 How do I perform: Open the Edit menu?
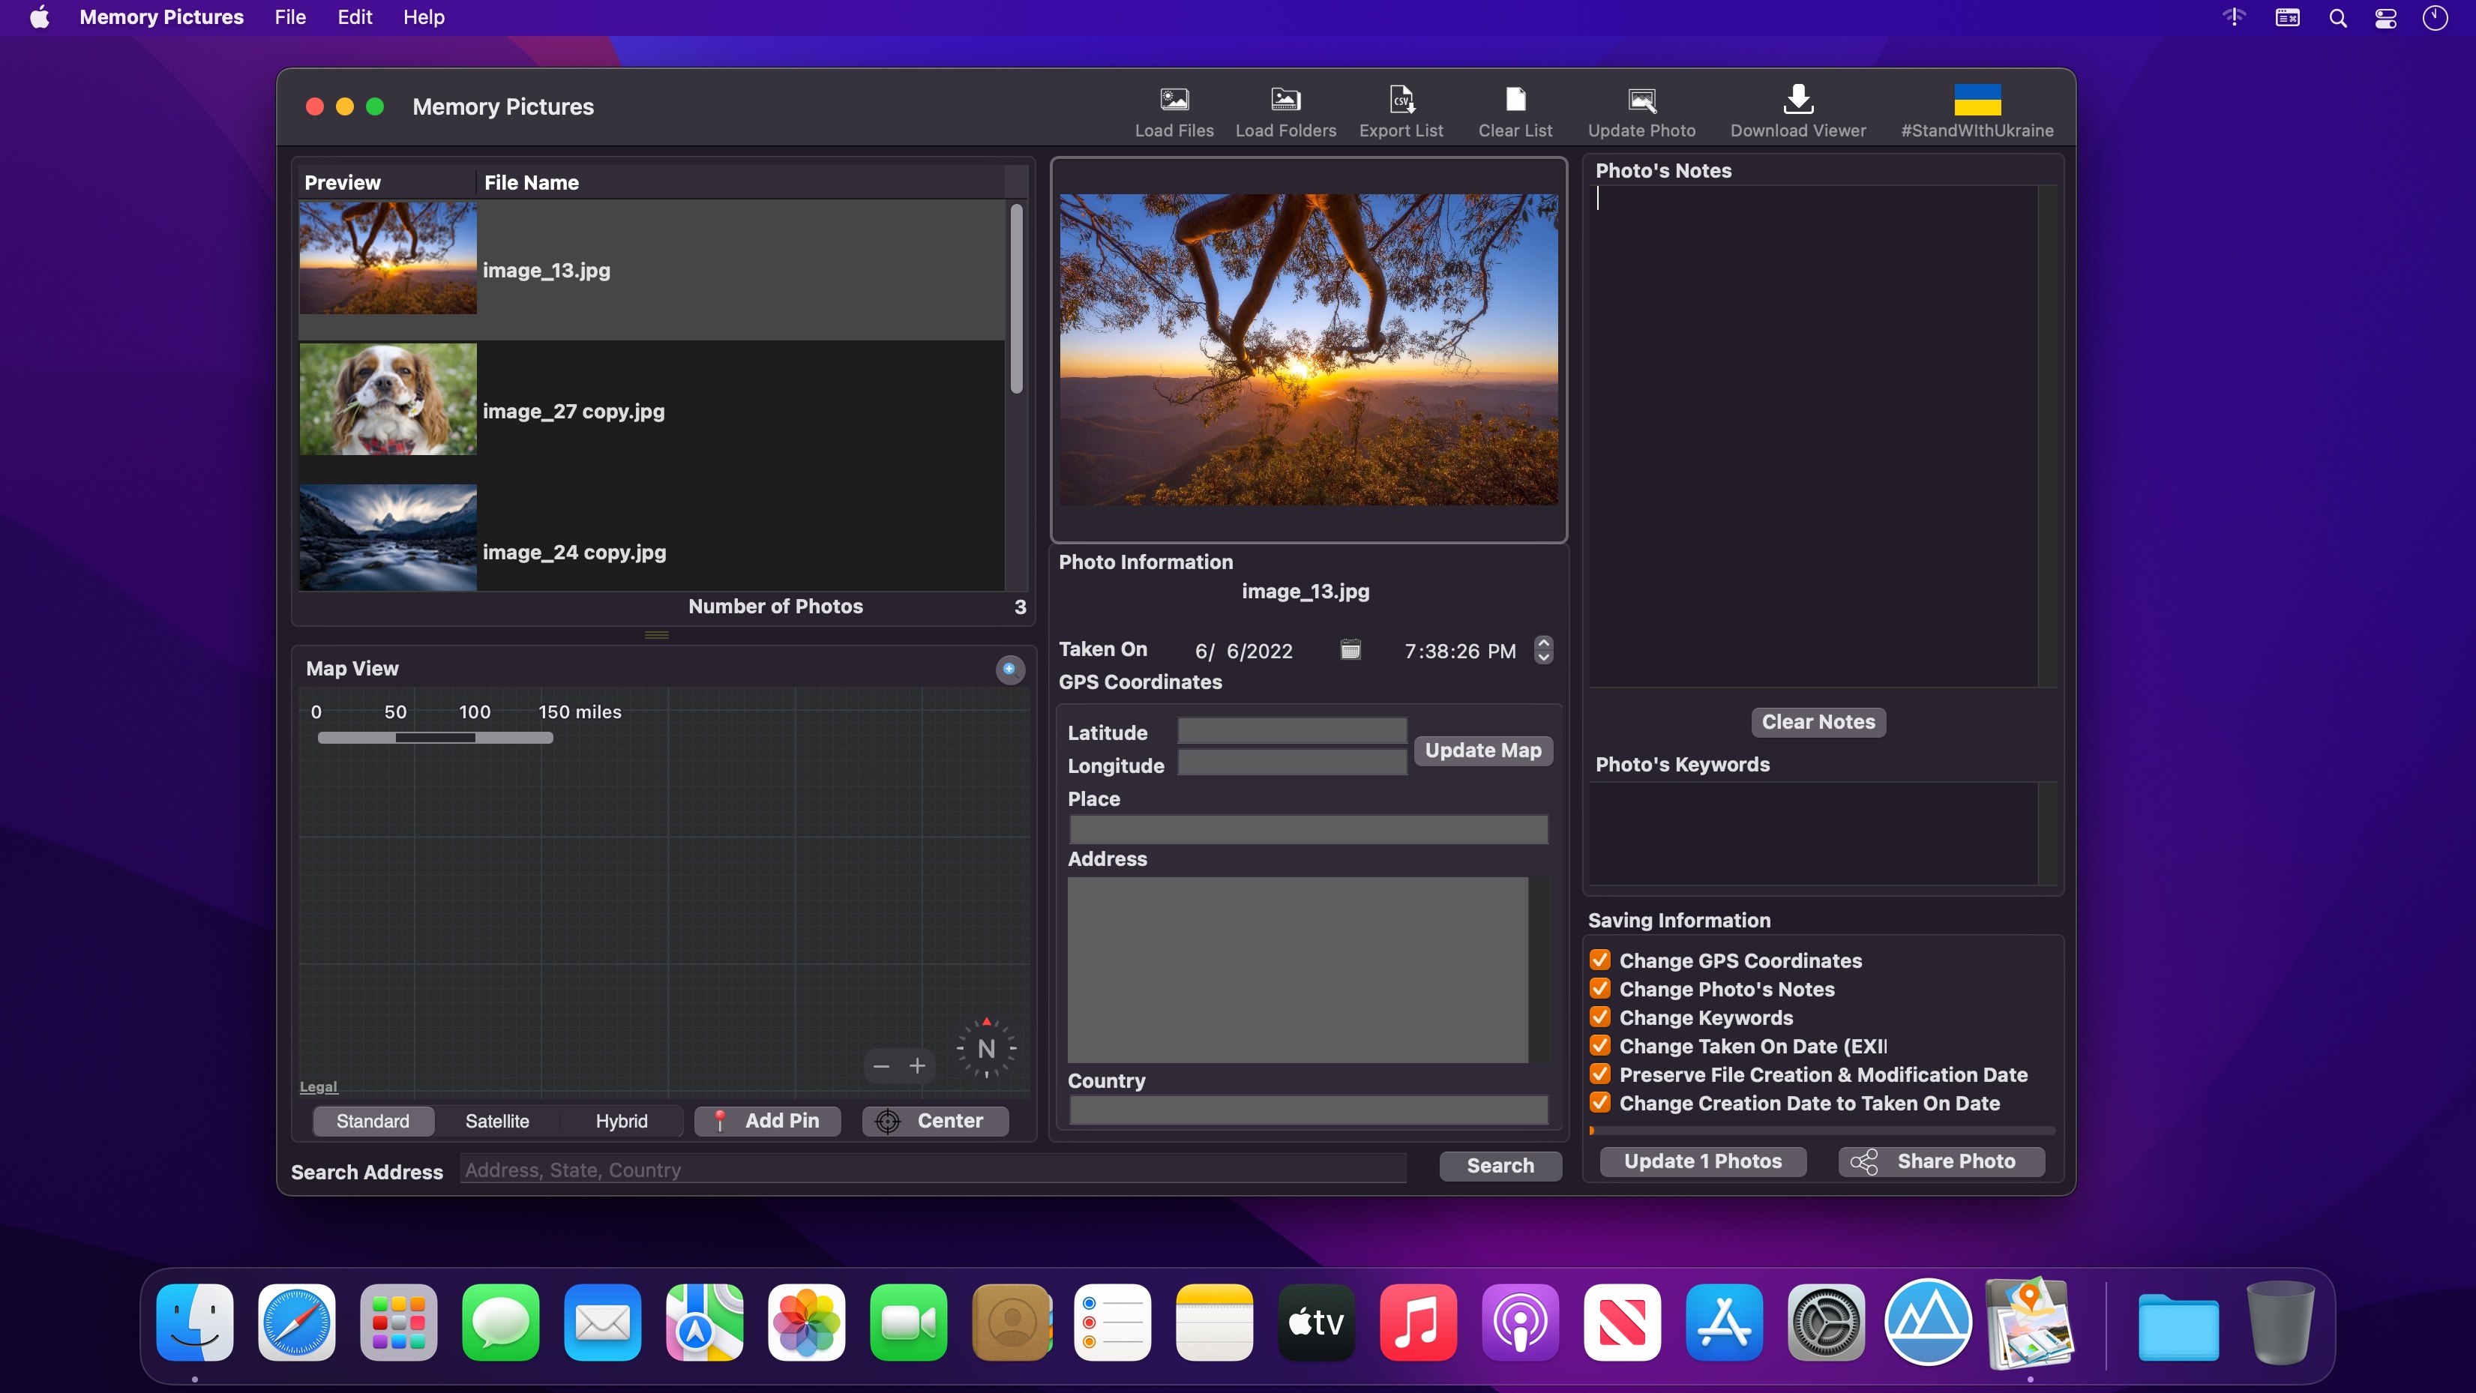tap(355, 17)
